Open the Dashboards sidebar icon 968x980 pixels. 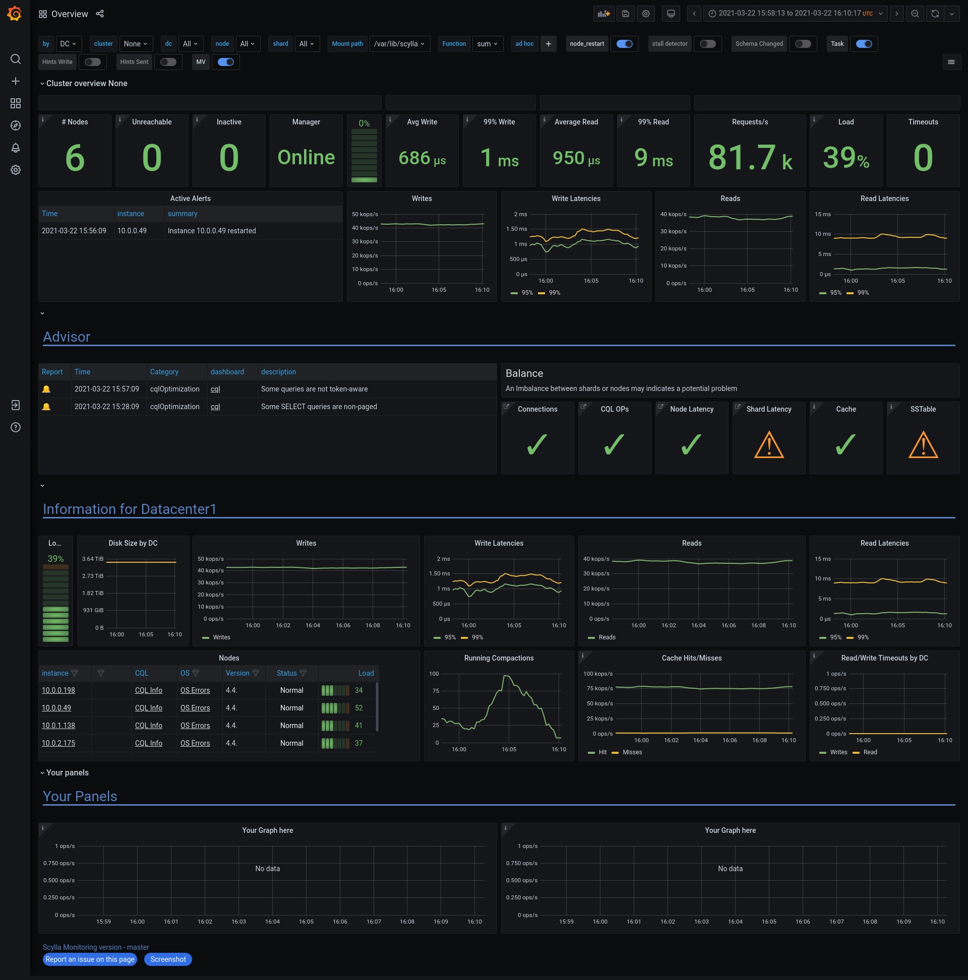point(15,103)
